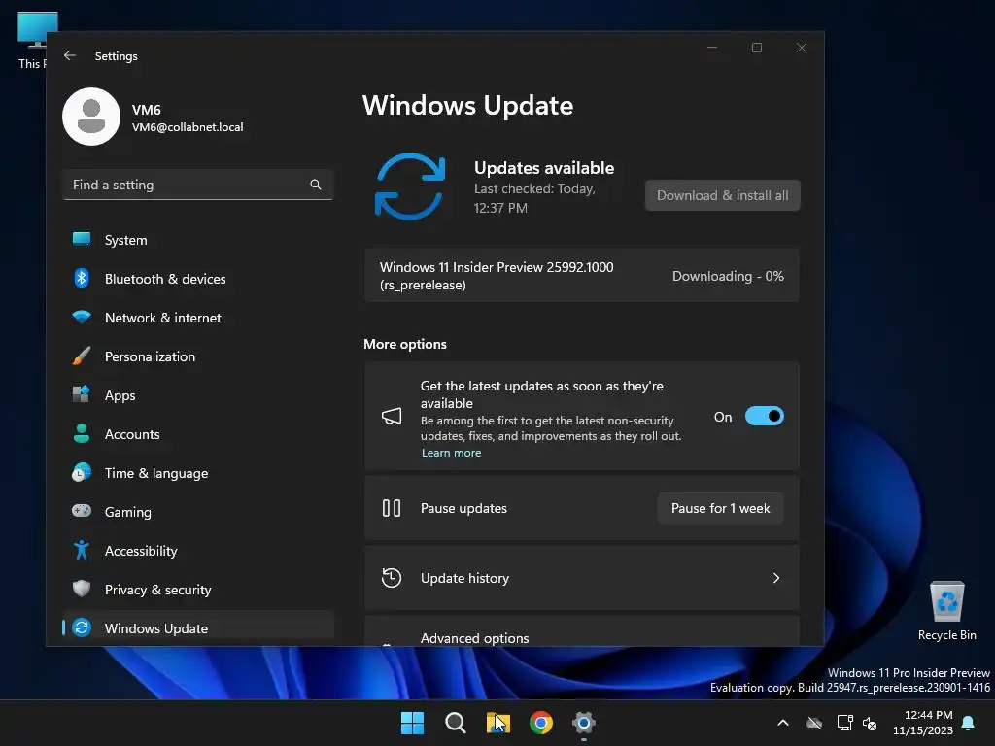This screenshot has height=746, width=995.
Task: Click the megaphone icon beside latest updates option
Action: coord(392,416)
